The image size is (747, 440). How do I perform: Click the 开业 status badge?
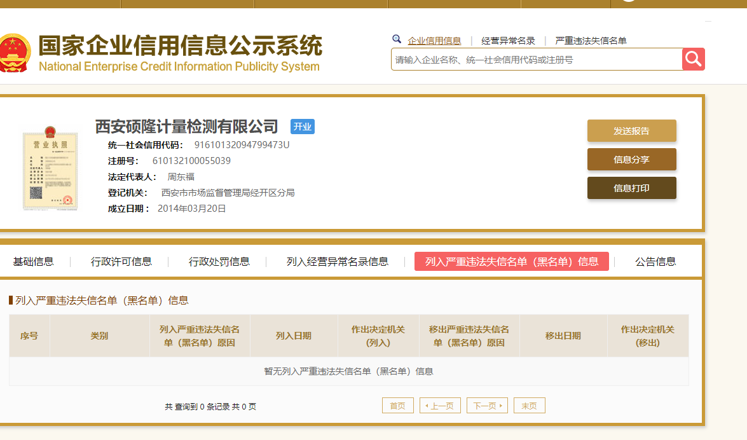pos(303,127)
